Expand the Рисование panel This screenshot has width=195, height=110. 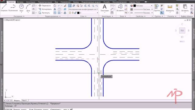(x=19, y=16)
